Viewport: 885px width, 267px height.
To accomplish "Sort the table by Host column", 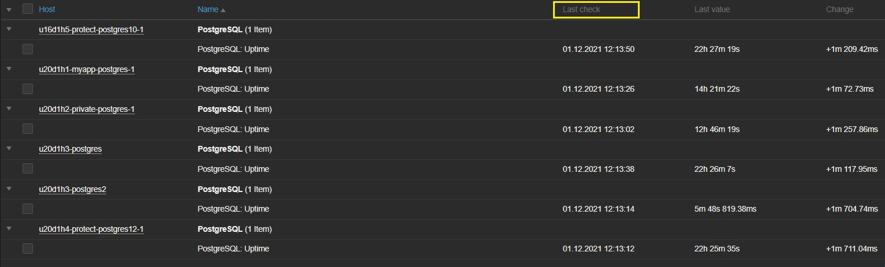I will pos(47,9).
